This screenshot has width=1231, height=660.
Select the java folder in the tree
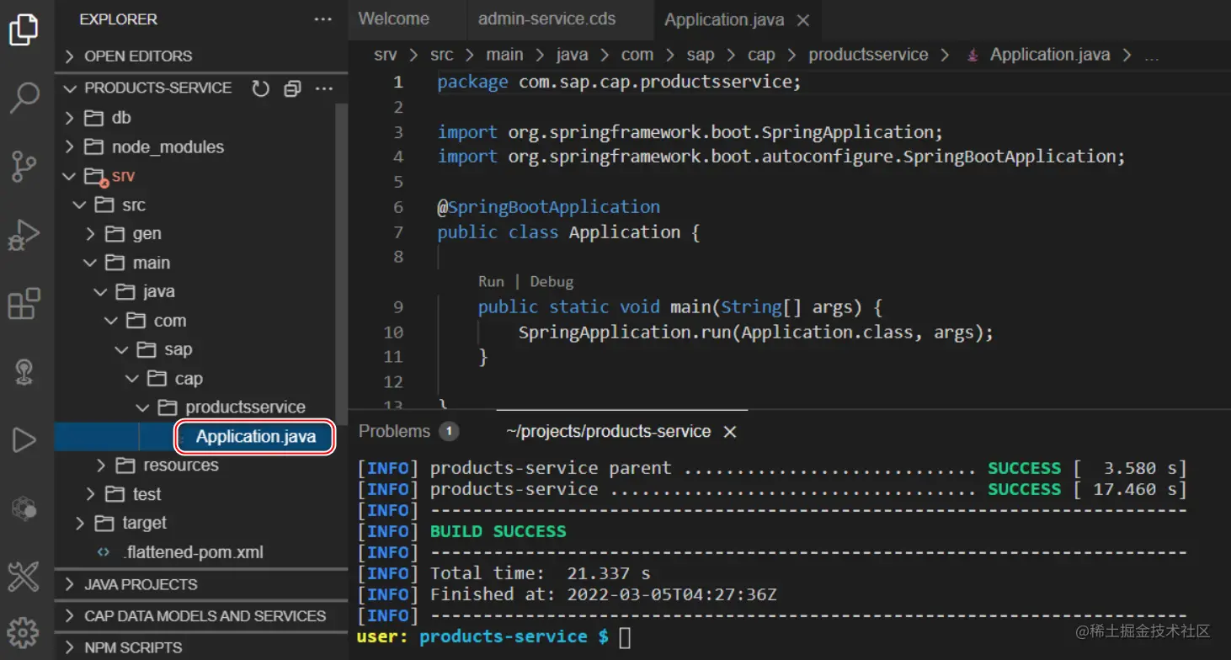pyautogui.click(x=158, y=292)
